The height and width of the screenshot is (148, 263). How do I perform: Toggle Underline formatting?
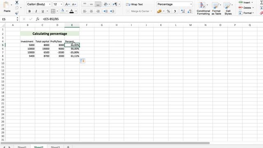(43, 11)
